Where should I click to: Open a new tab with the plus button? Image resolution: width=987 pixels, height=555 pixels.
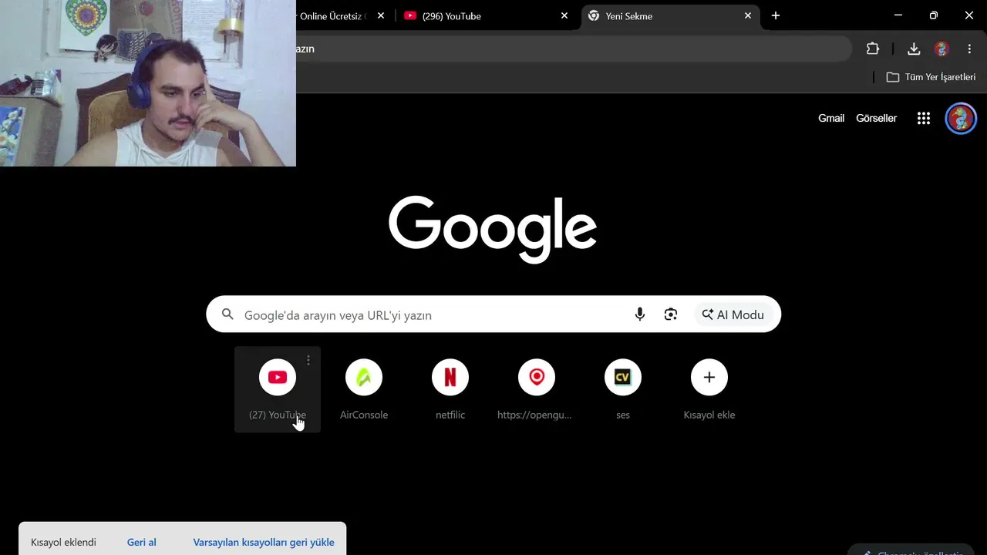(776, 15)
